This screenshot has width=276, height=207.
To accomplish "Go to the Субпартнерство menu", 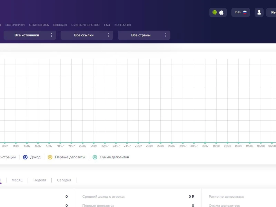I will [x=85, y=25].
